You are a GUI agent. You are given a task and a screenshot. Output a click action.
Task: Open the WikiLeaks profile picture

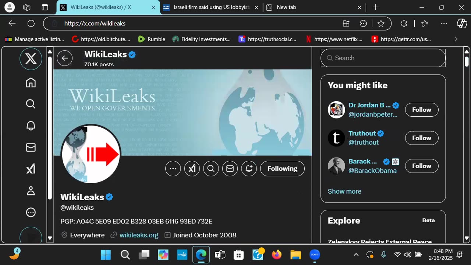tap(91, 154)
